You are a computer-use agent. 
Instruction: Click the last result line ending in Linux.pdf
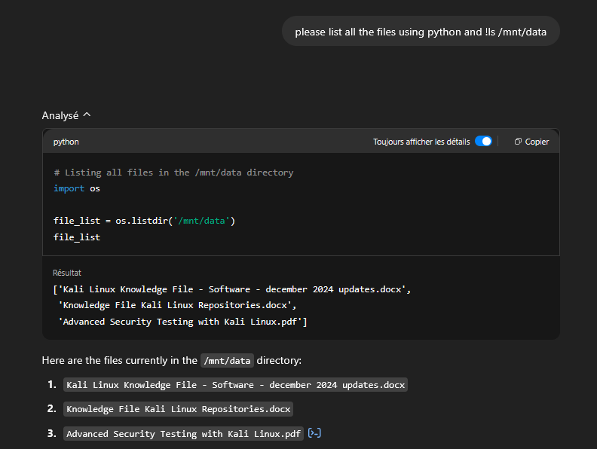(183, 322)
